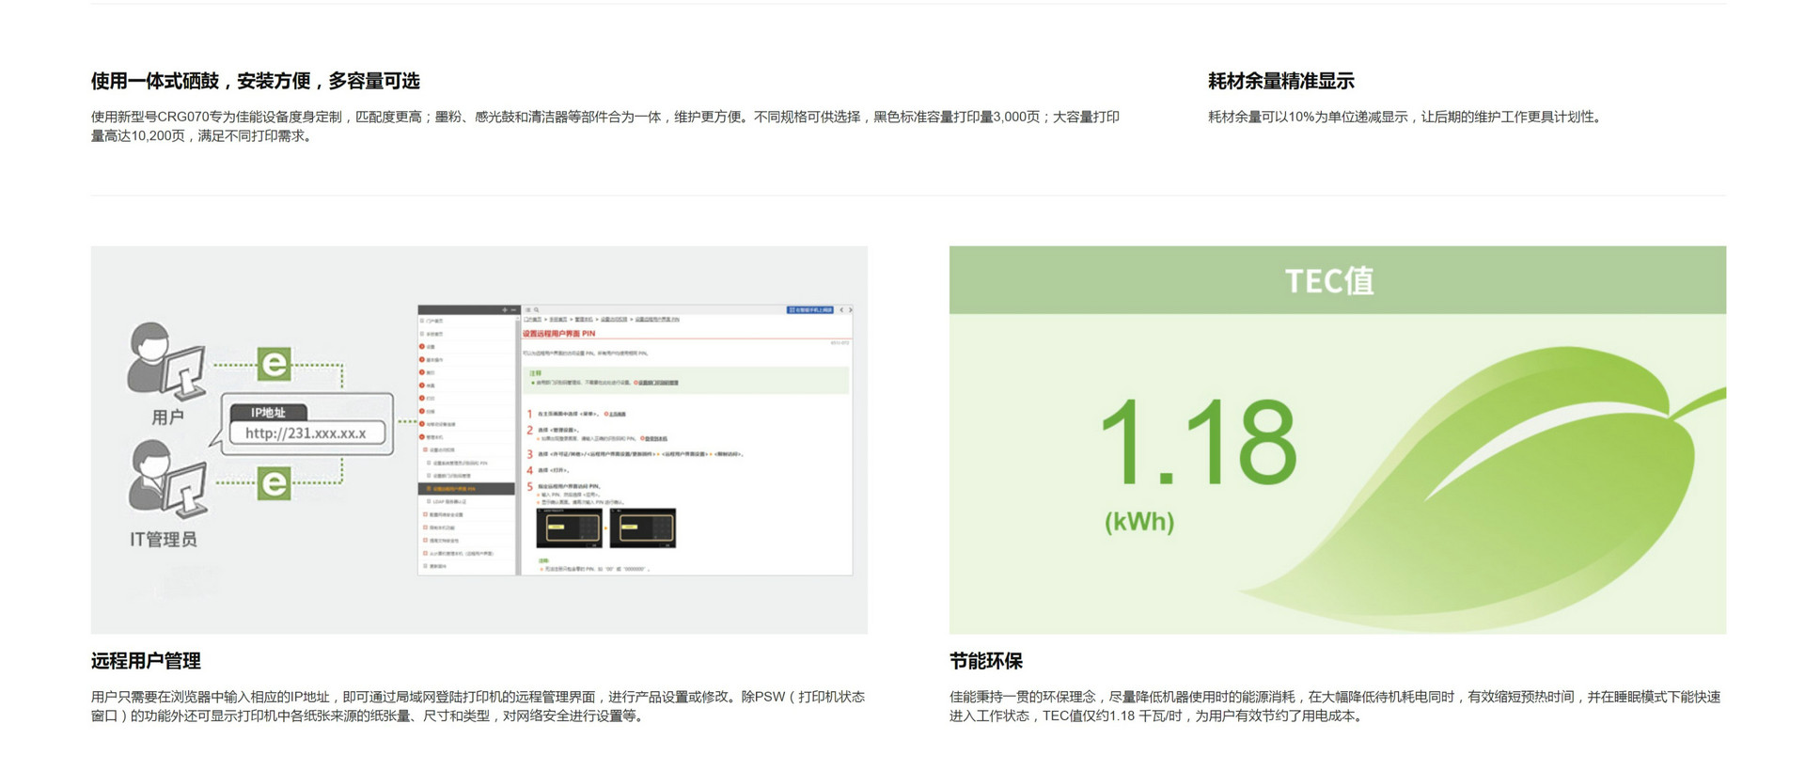
Task: Click the large 1.18 TEC value
Action: (x=1198, y=442)
